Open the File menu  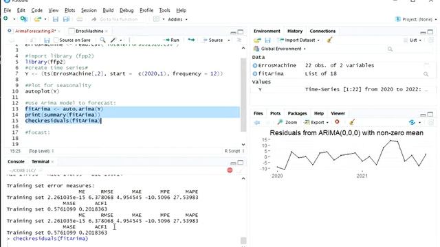[x=8, y=10]
